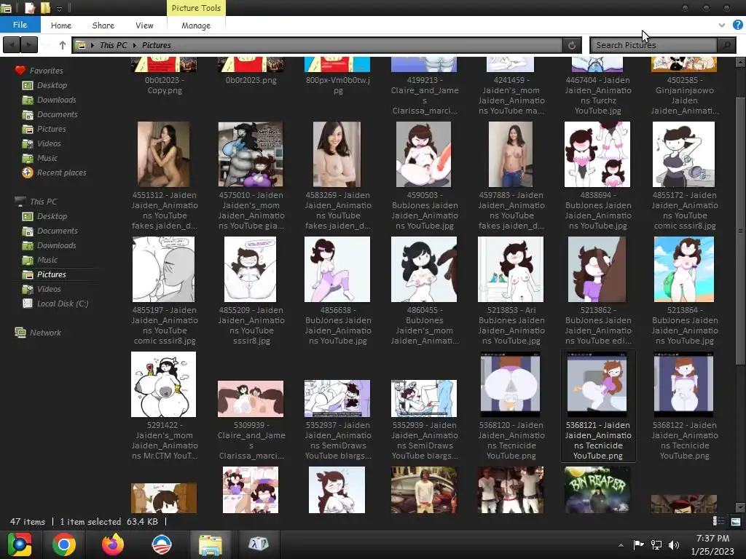Screen dimensions: 746x559
Task: Expand the ribbon with the chevron arrow
Action: tap(722, 25)
